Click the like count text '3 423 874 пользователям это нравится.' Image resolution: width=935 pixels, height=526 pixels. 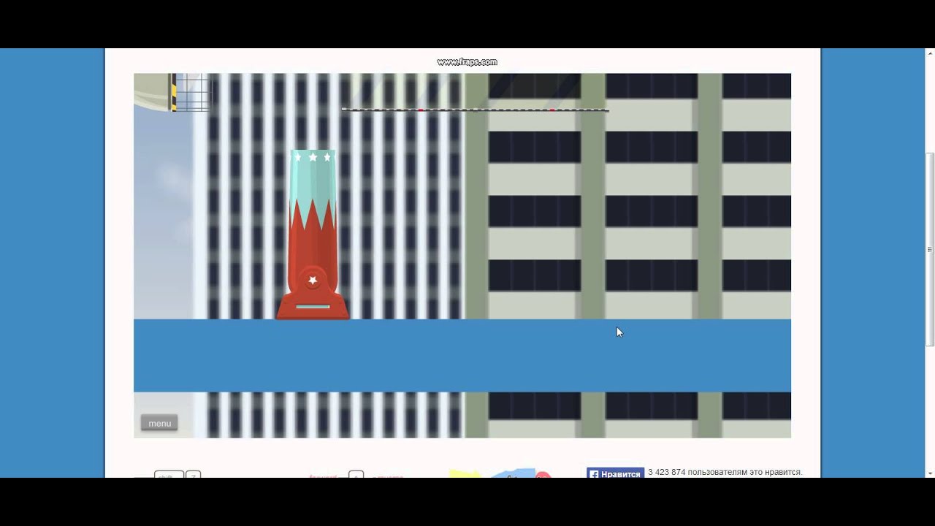click(x=725, y=472)
